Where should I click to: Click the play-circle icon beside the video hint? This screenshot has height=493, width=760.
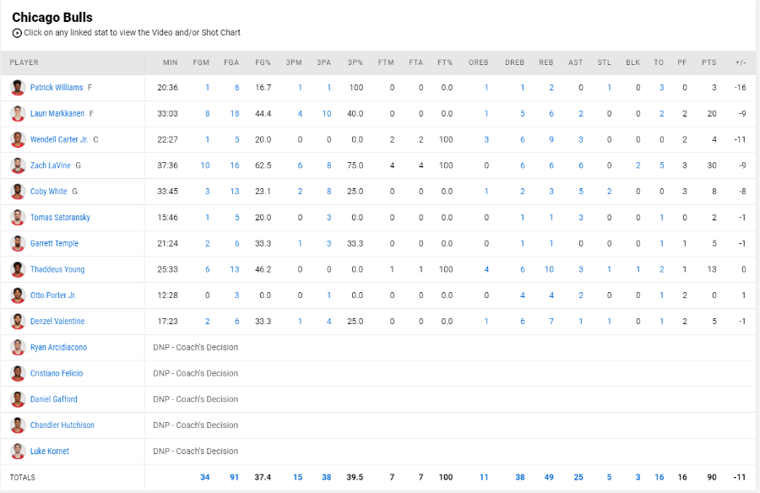point(17,33)
